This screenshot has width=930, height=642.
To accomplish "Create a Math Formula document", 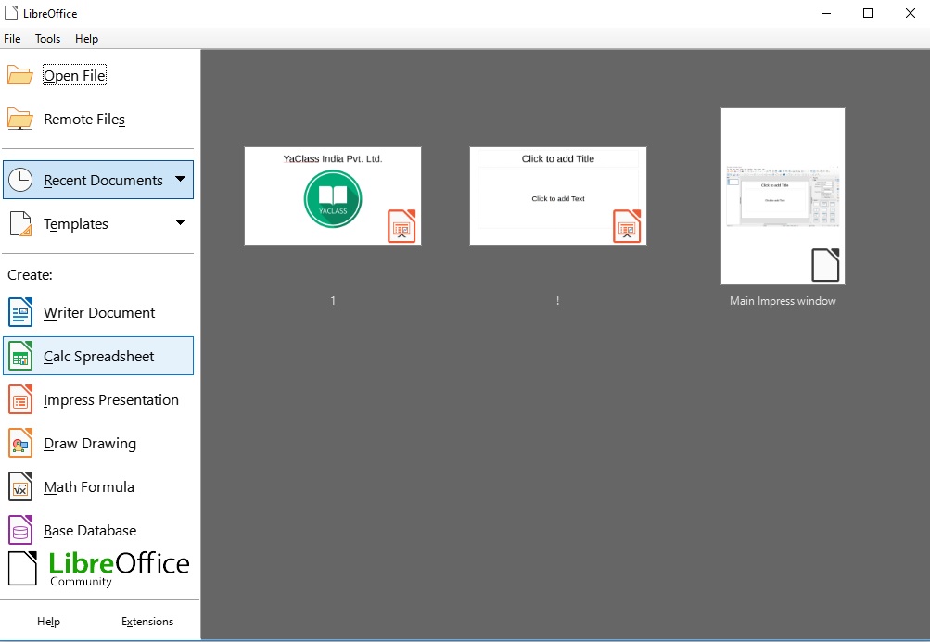I will pos(91,486).
